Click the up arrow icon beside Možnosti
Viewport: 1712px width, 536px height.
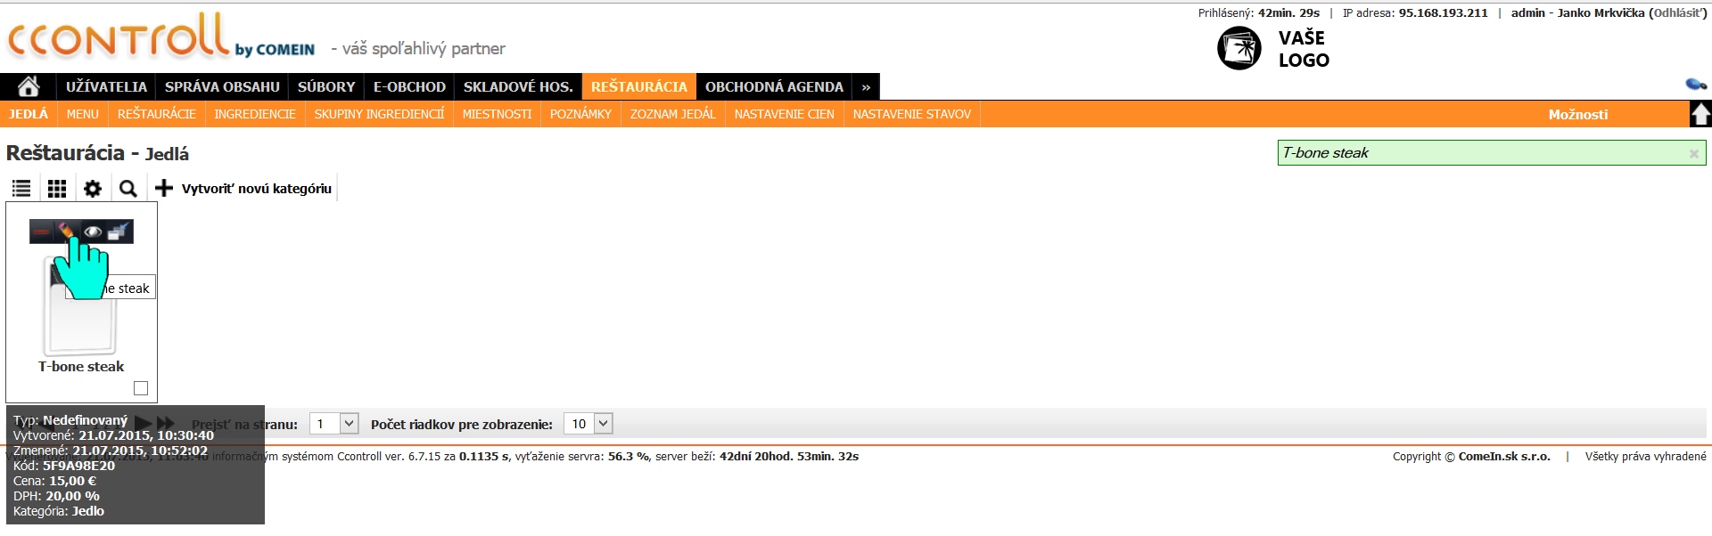coord(1700,114)
